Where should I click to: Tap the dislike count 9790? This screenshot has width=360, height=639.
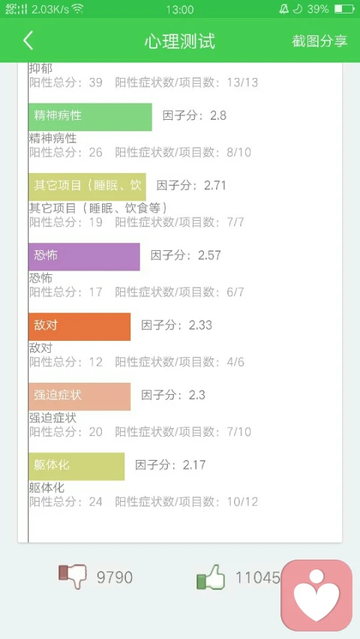[114, 578]
